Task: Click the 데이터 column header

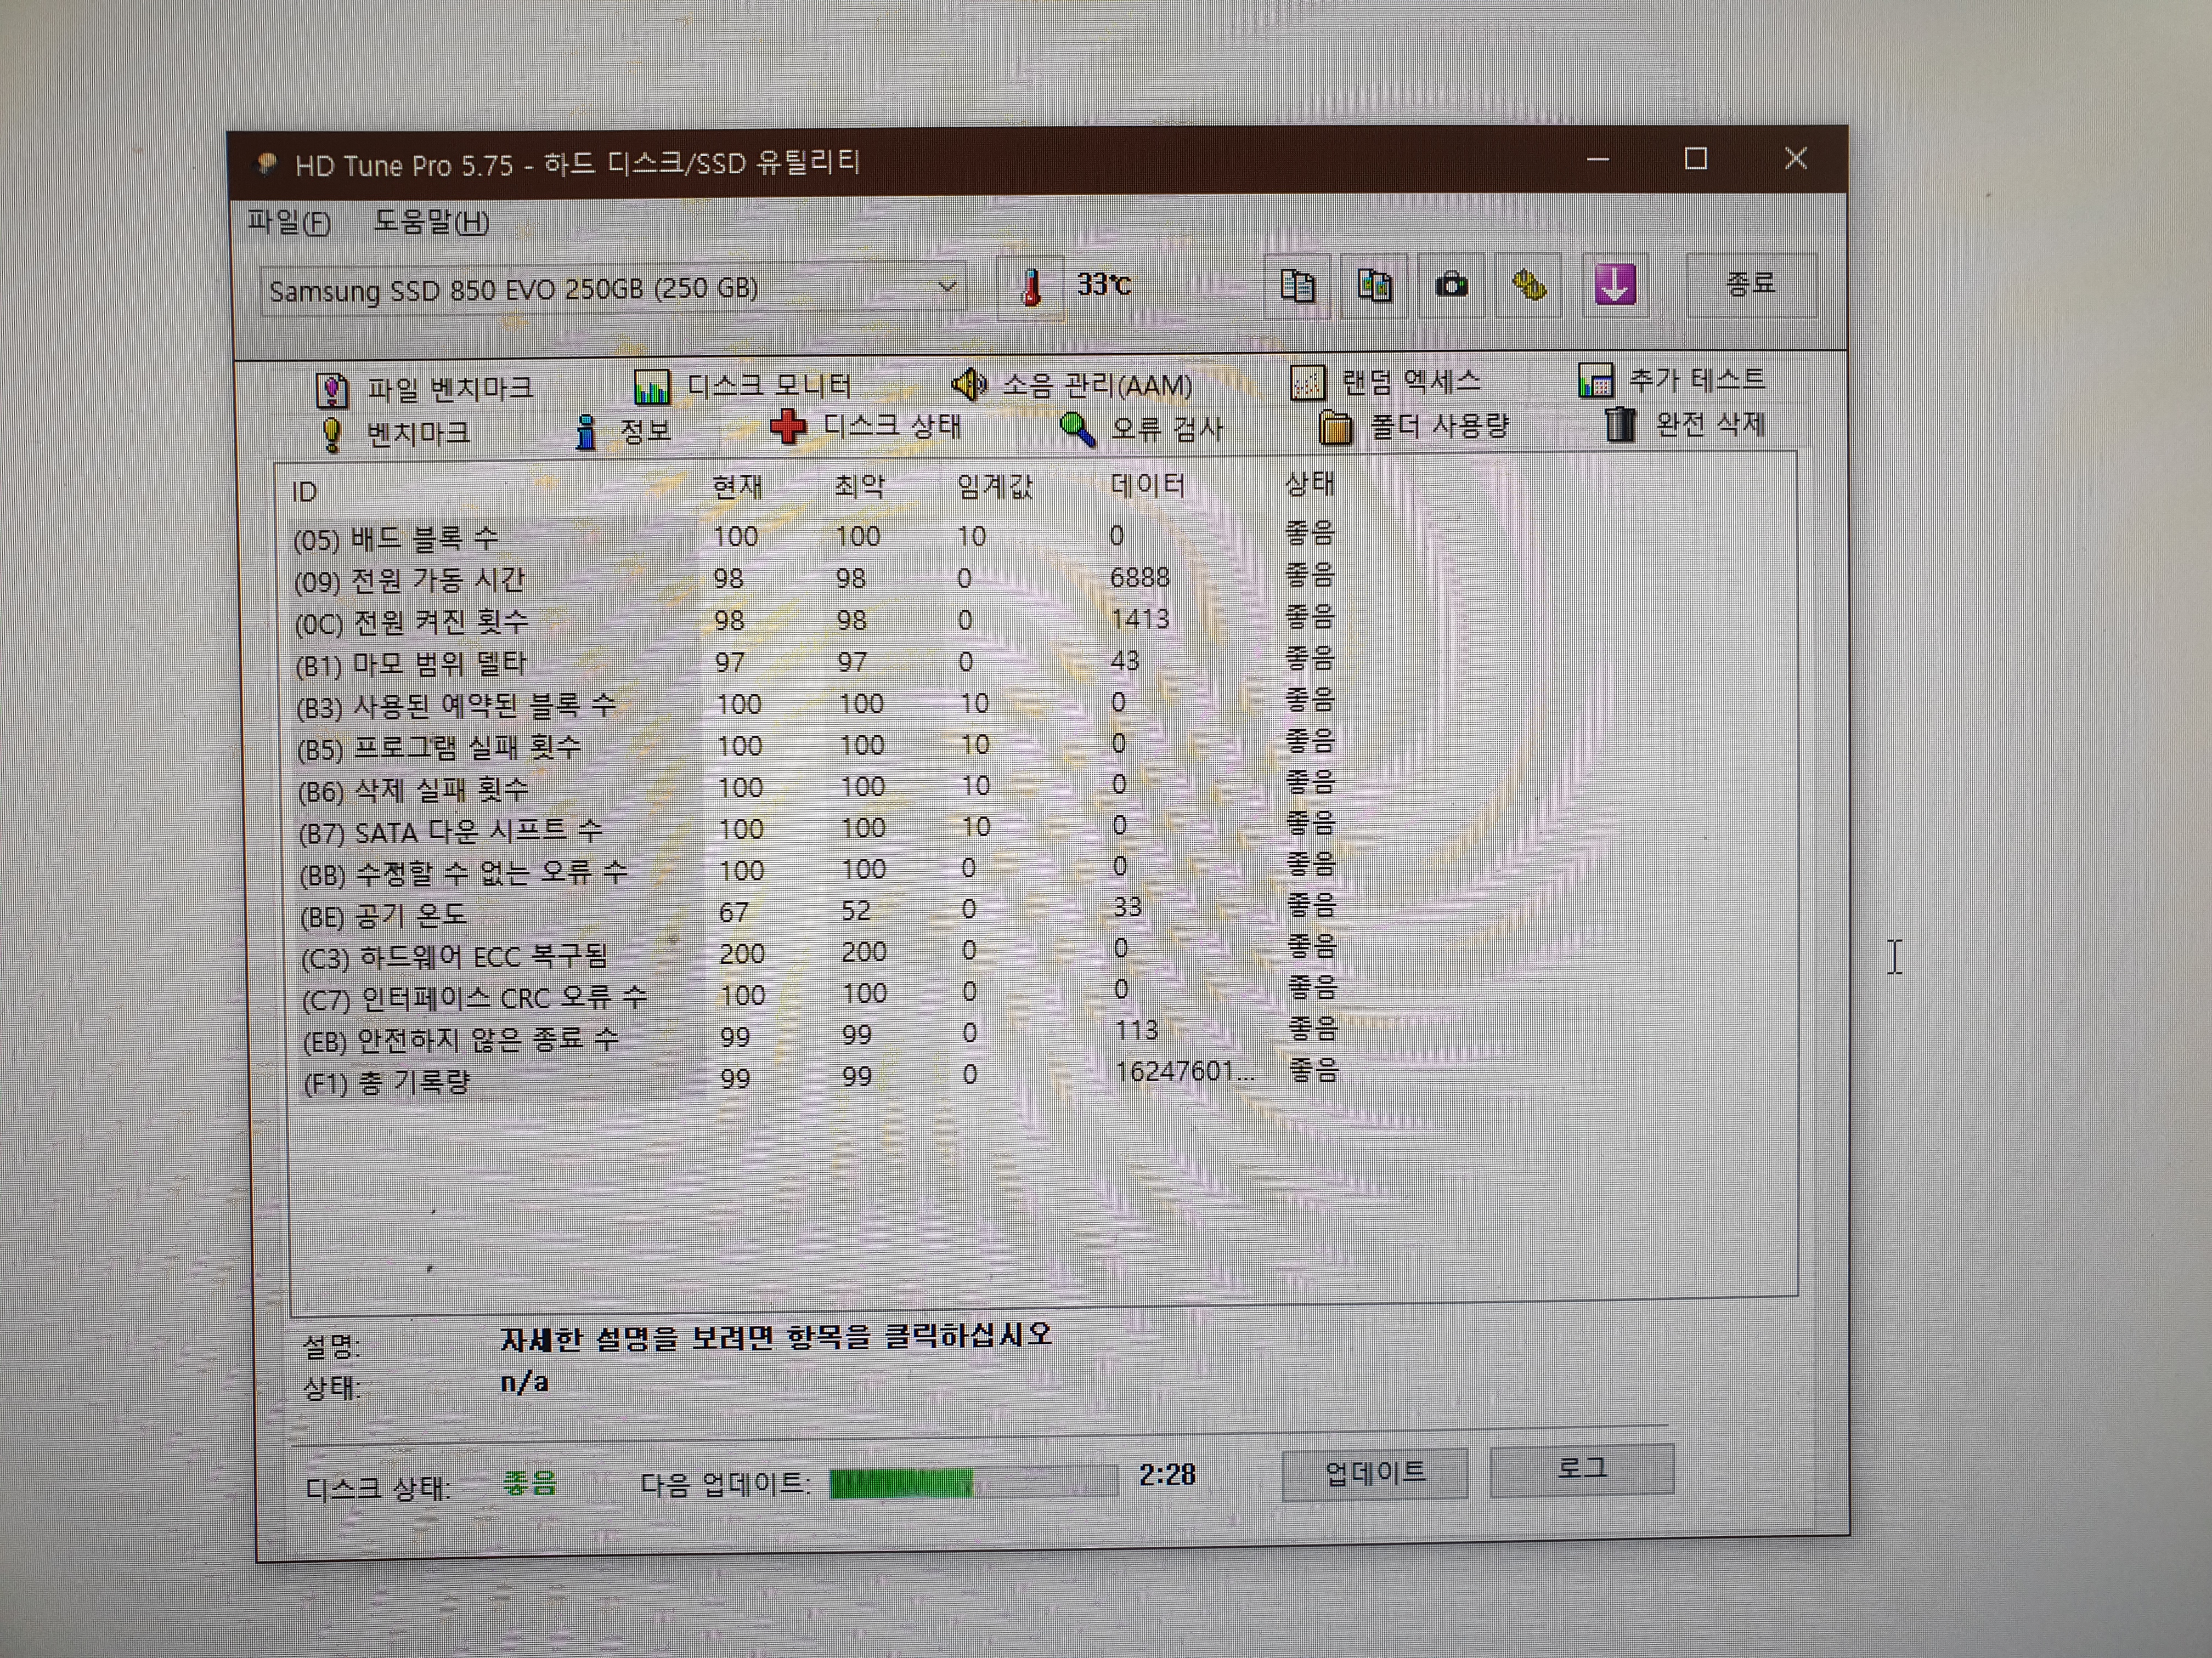Action: click(x=1147, y=486)
